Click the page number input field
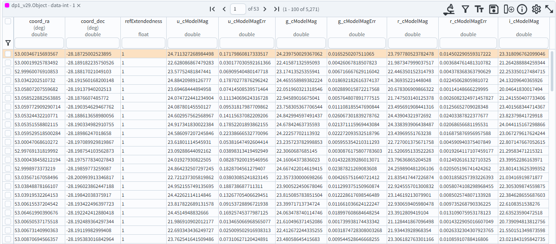 click(238, 9)
